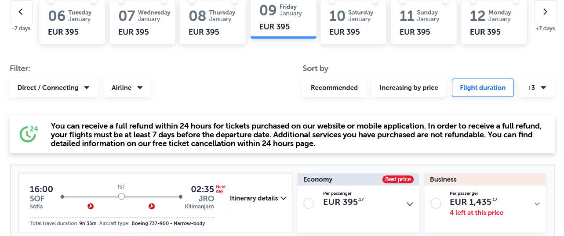This screenshot has width=564, height=236.
Task: Open the +3 more sort options dropdown
Action: [x=537, y=88]
